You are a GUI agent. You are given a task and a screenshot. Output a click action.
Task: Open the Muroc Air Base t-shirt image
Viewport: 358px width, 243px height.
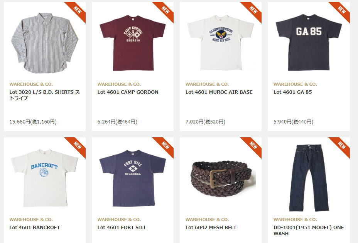coord(221,43)
